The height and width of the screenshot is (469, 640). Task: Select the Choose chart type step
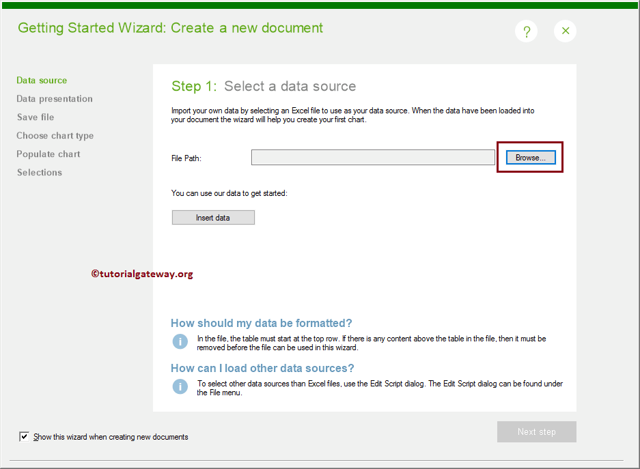[55, 135]
